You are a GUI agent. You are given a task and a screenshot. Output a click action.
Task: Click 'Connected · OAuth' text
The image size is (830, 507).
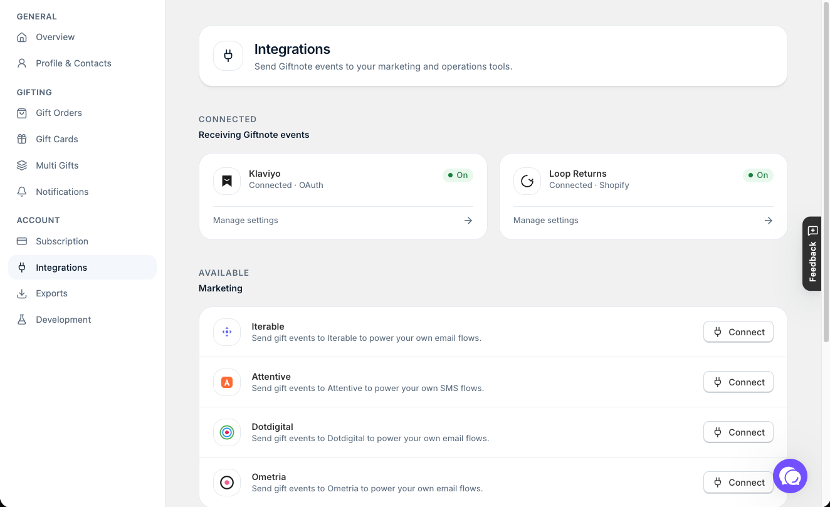pos(286,186)
